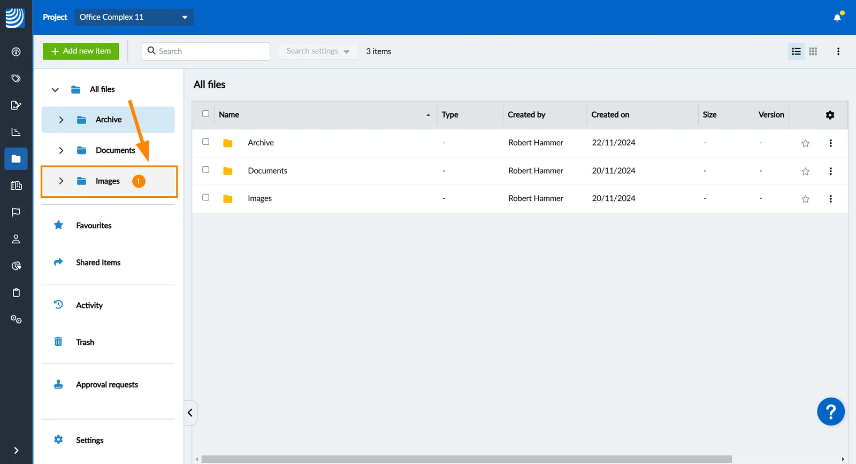Open the Office Complex 11 project dropdown
Screen dimensions: 856x464
coord(134,17)
